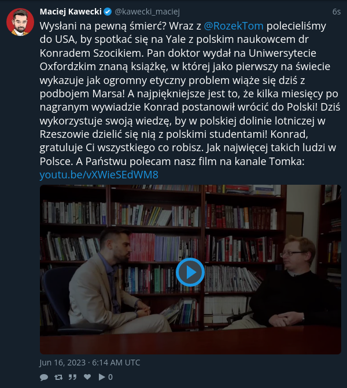The width and height of the screenshot is (347, 388).
Task: Open the @kawecki_maciej handle link
Action: coord(147,12)
